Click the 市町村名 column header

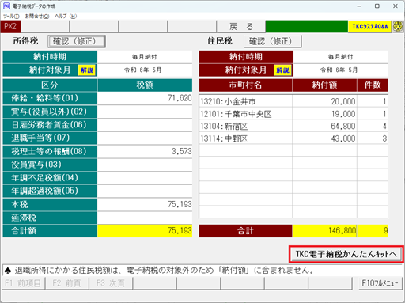pyautogui.click(x=245, y=85)
